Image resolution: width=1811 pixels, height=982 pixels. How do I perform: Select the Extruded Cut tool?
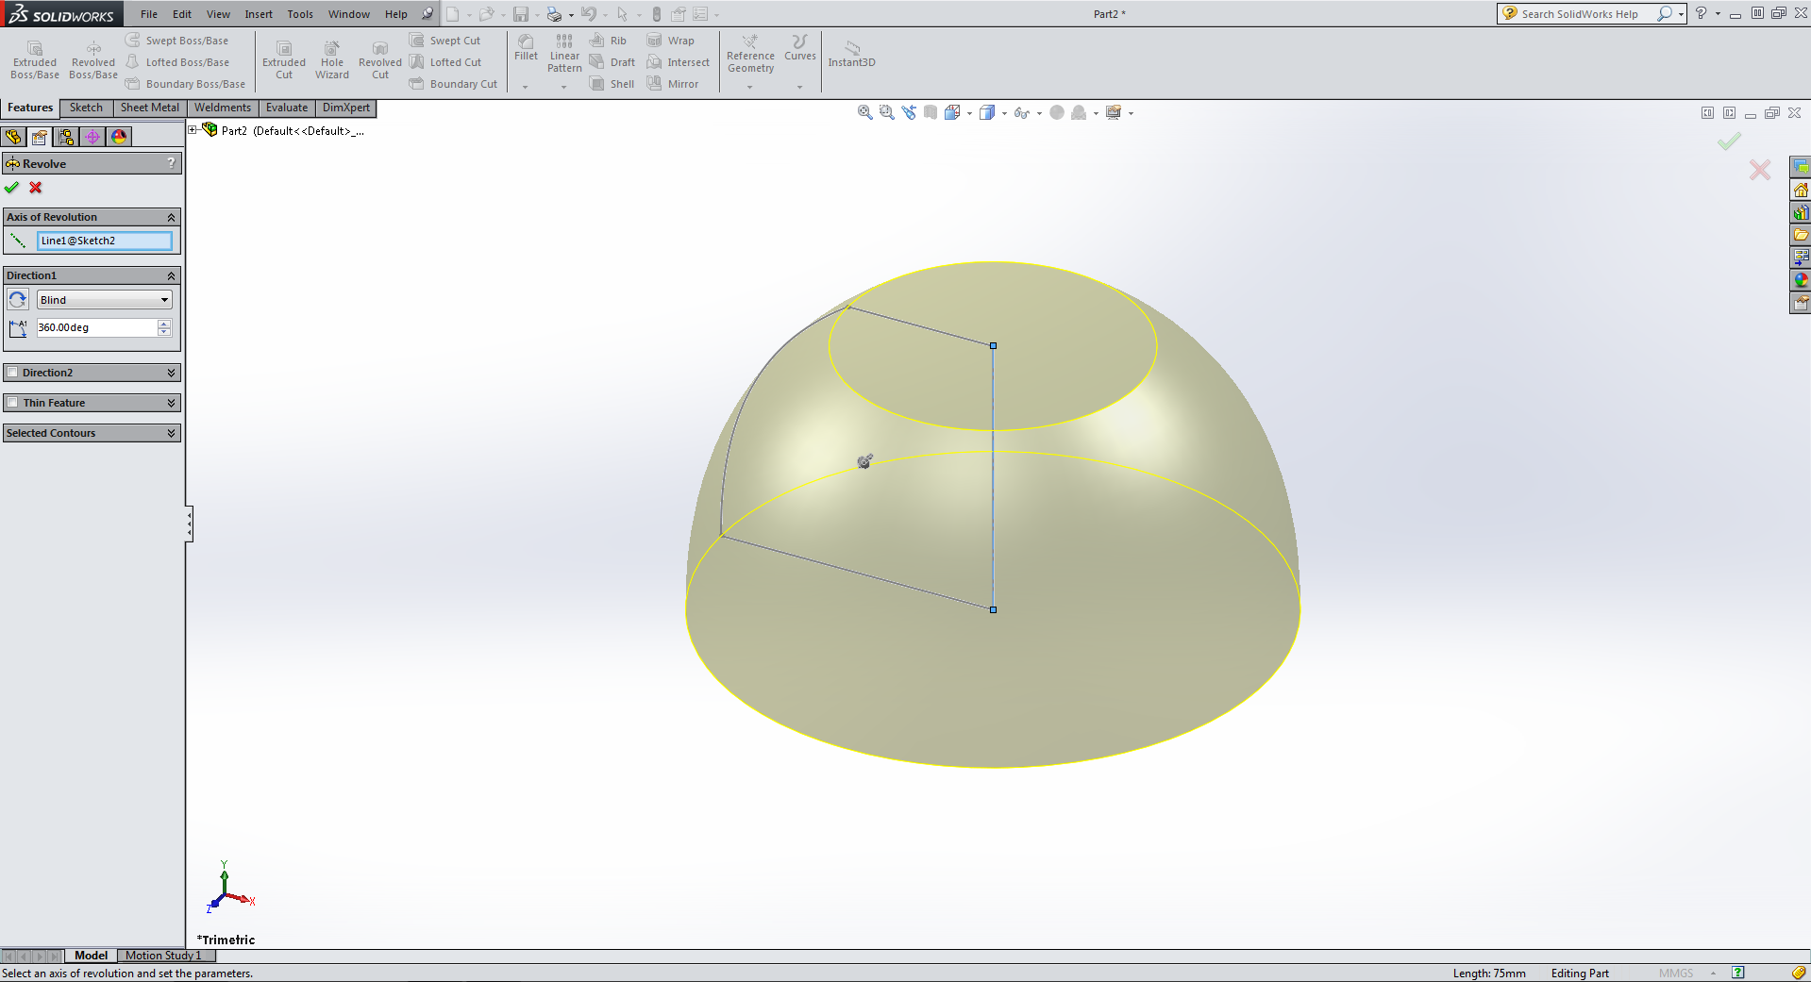tap(284, 60)
